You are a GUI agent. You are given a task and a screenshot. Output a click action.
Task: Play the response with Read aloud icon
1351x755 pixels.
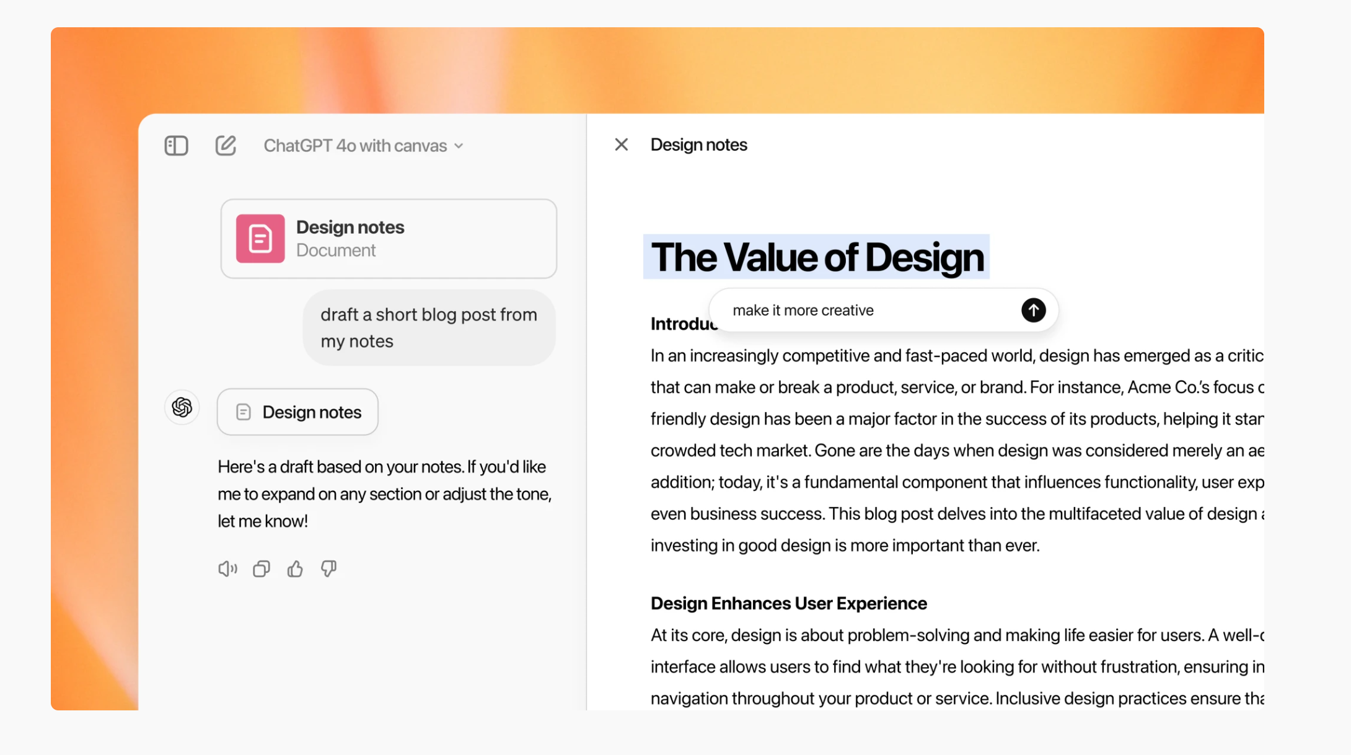[x=227, y=568]
